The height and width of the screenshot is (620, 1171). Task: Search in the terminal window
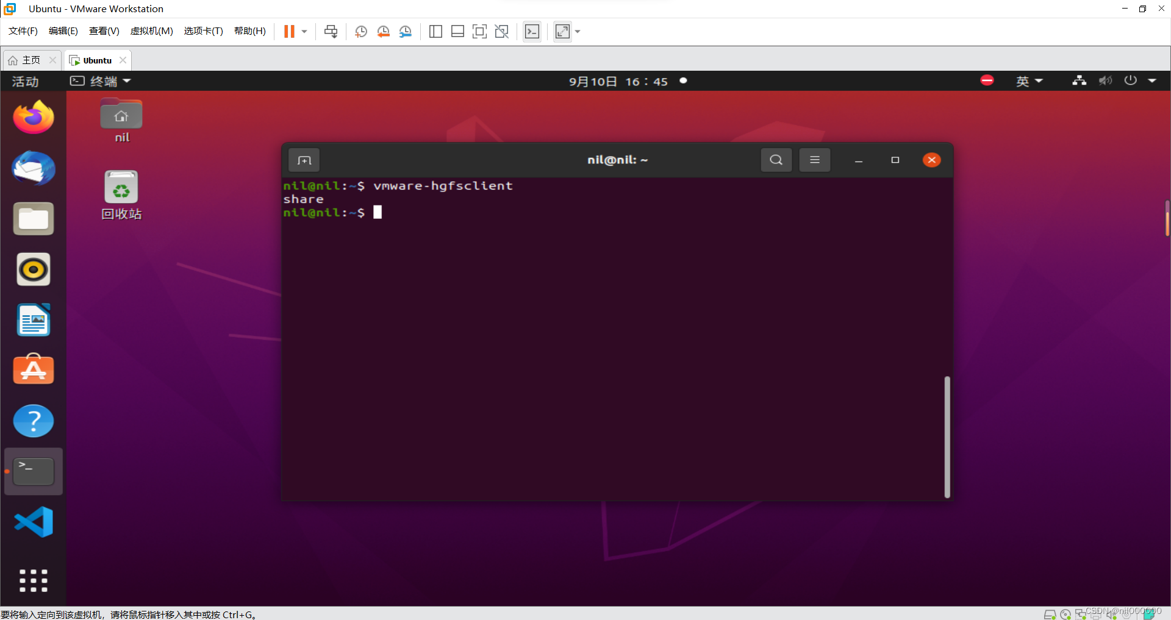pos(776,160)
